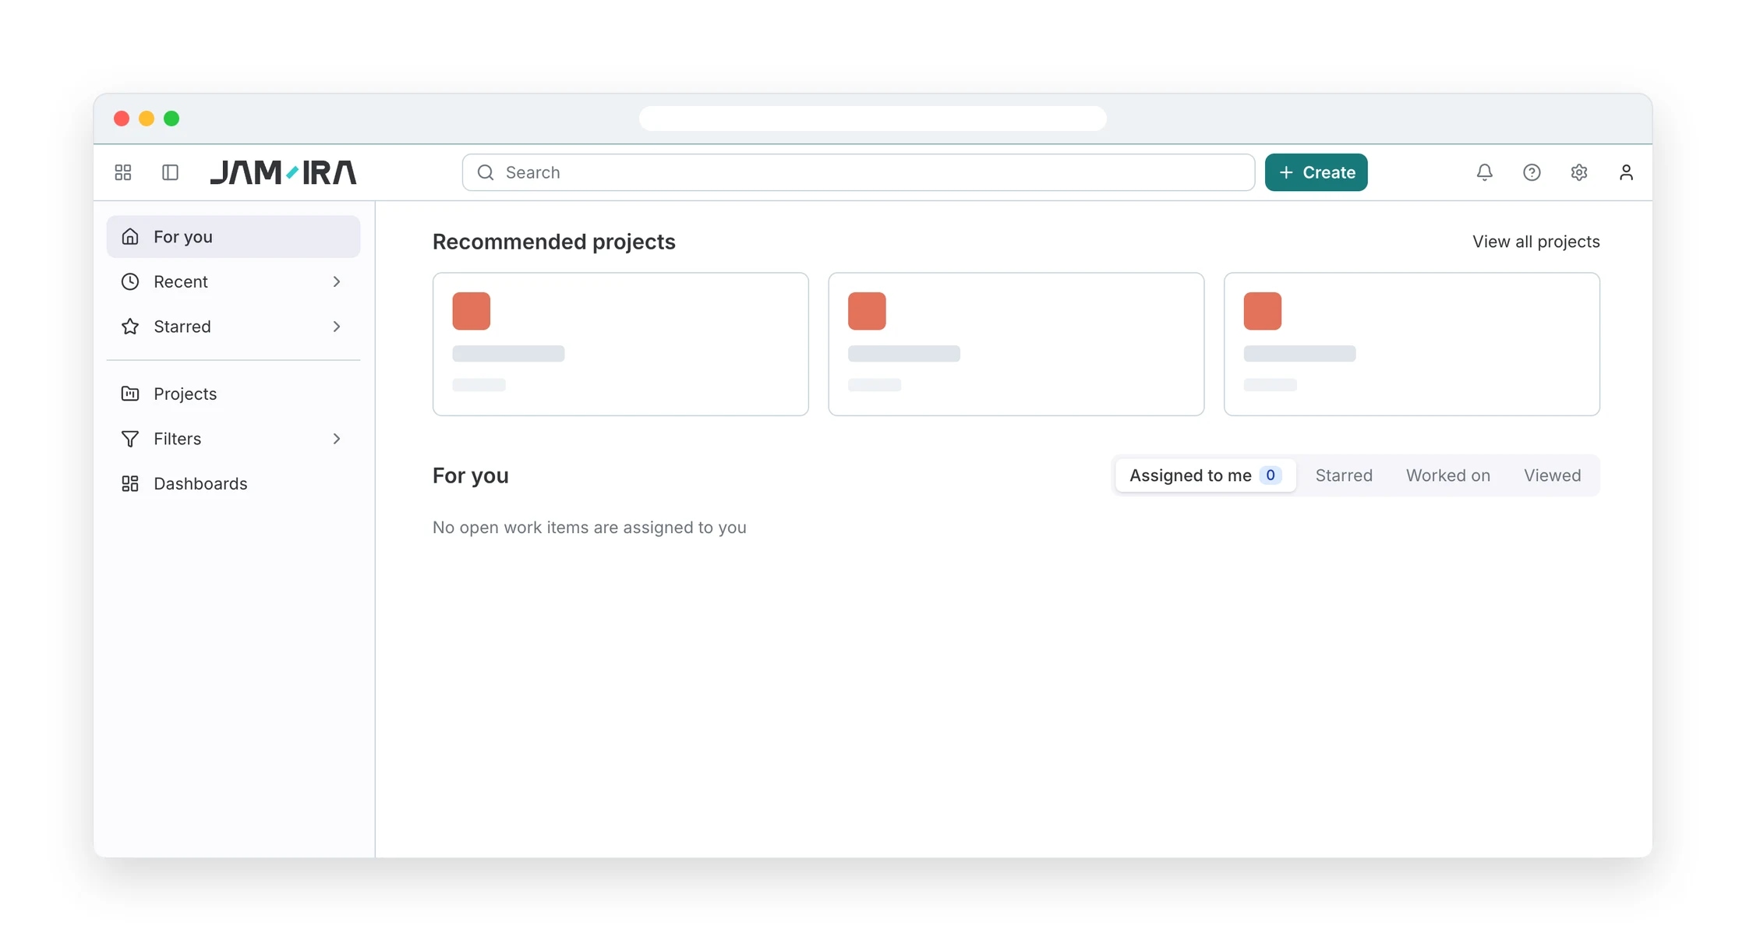Click the clock icon beside Recent
This screenshot has width=1746, height=951.
(x=130, y=281)
